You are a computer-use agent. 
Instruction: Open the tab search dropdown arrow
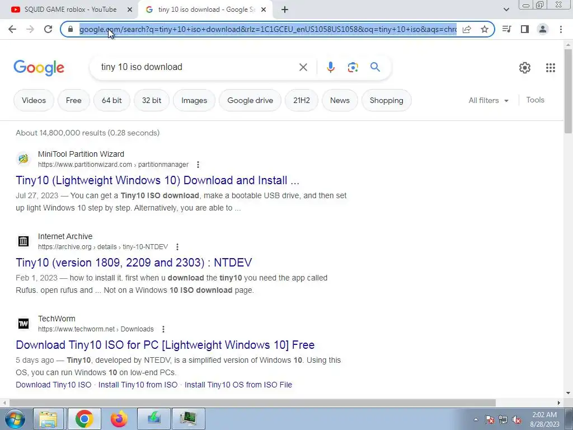(506, 10)
